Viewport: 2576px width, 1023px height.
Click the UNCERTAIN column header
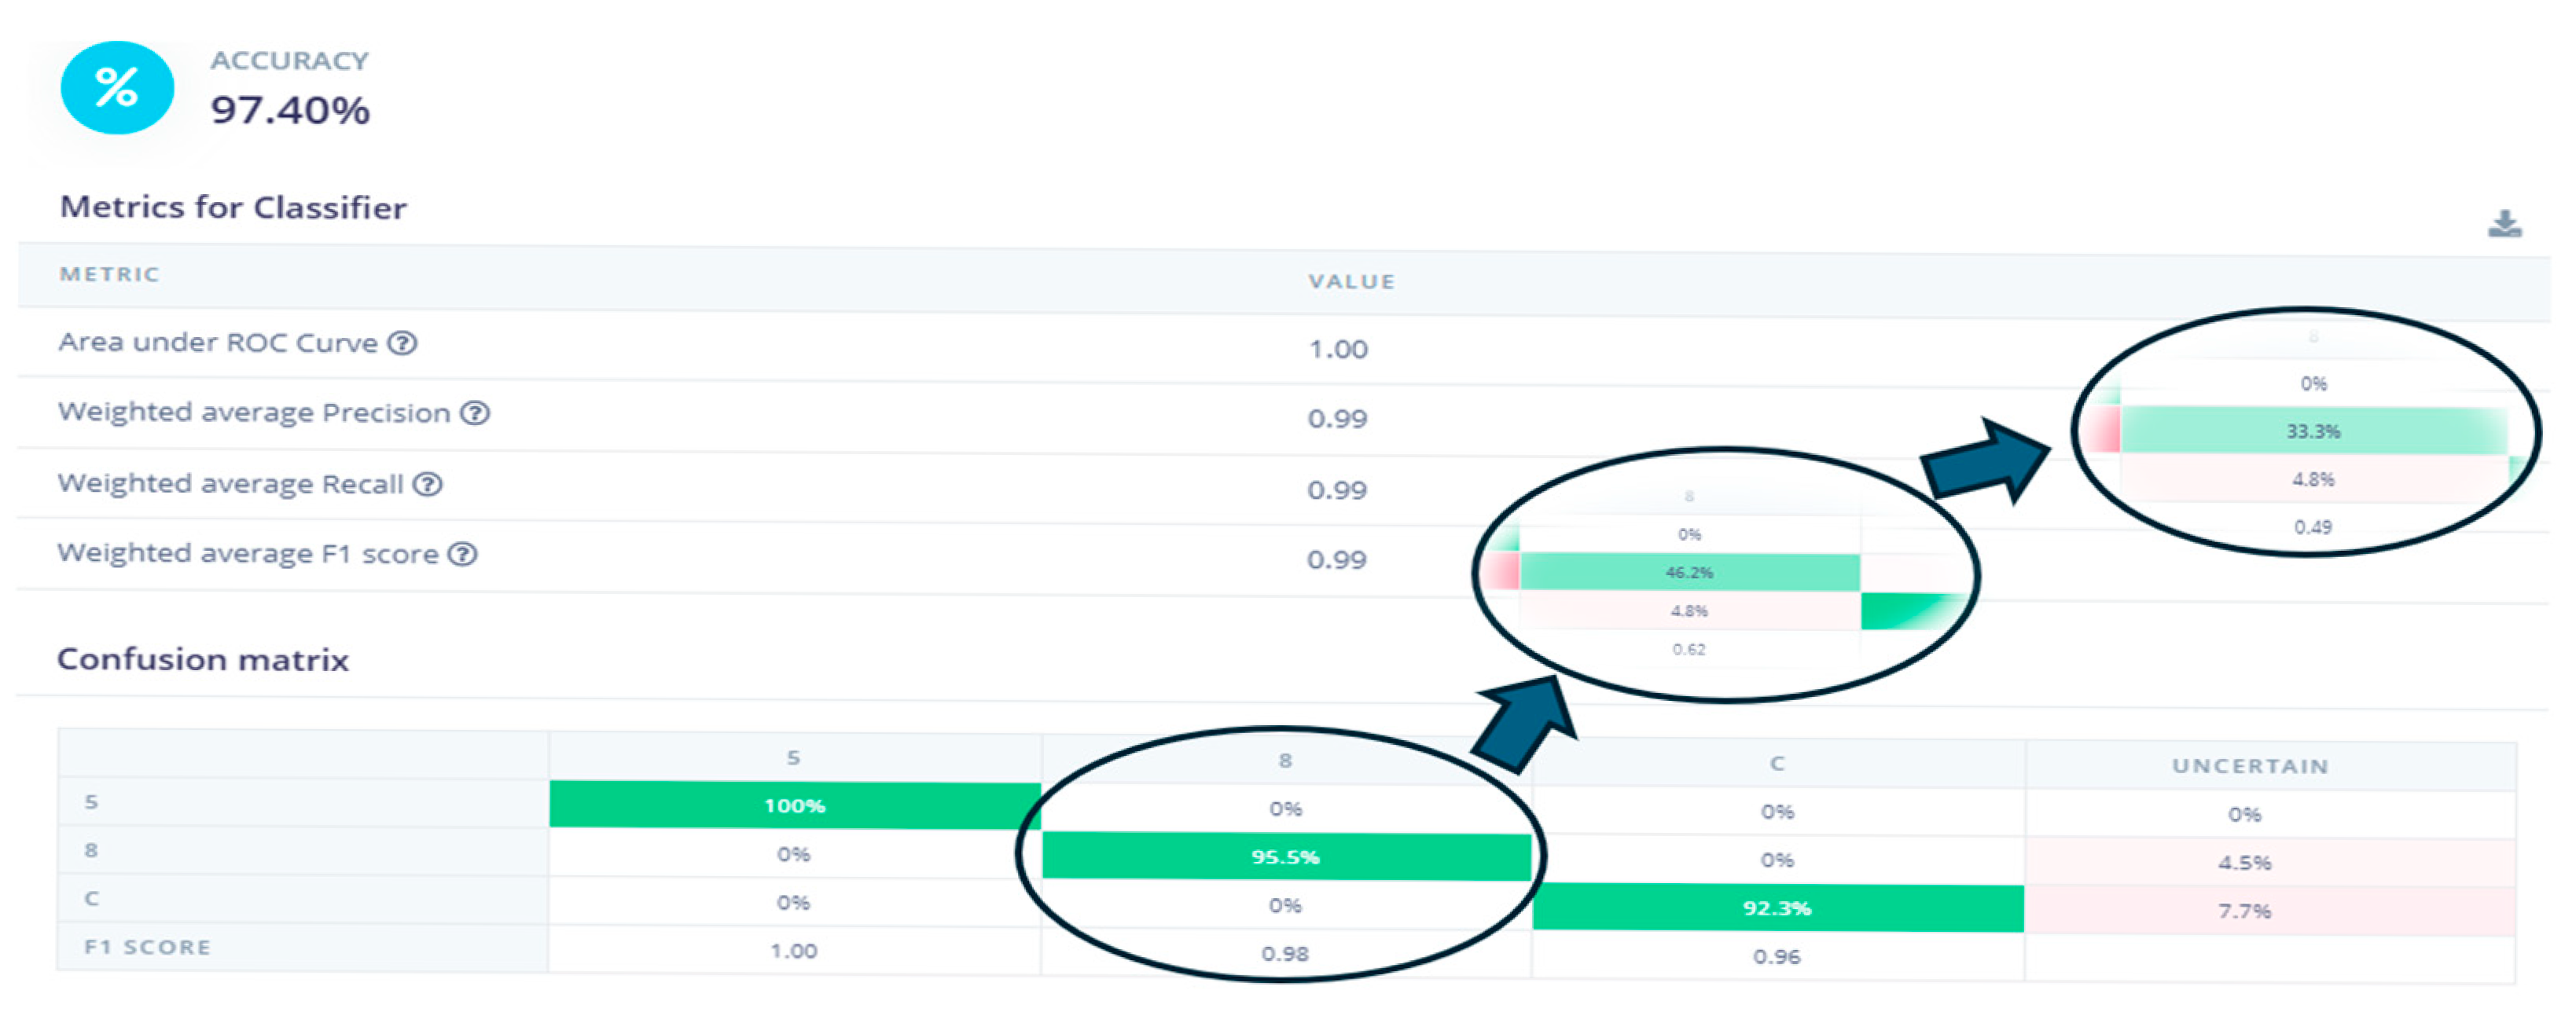click(x=2250, y=766)
